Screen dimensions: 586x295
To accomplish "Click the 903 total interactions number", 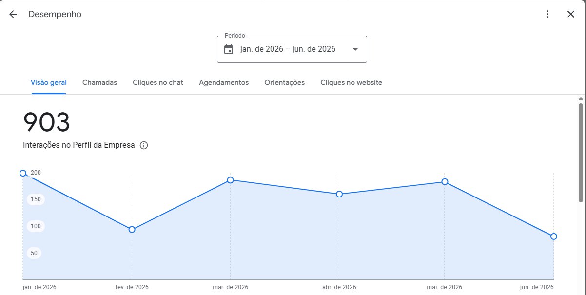I will 47,122.
